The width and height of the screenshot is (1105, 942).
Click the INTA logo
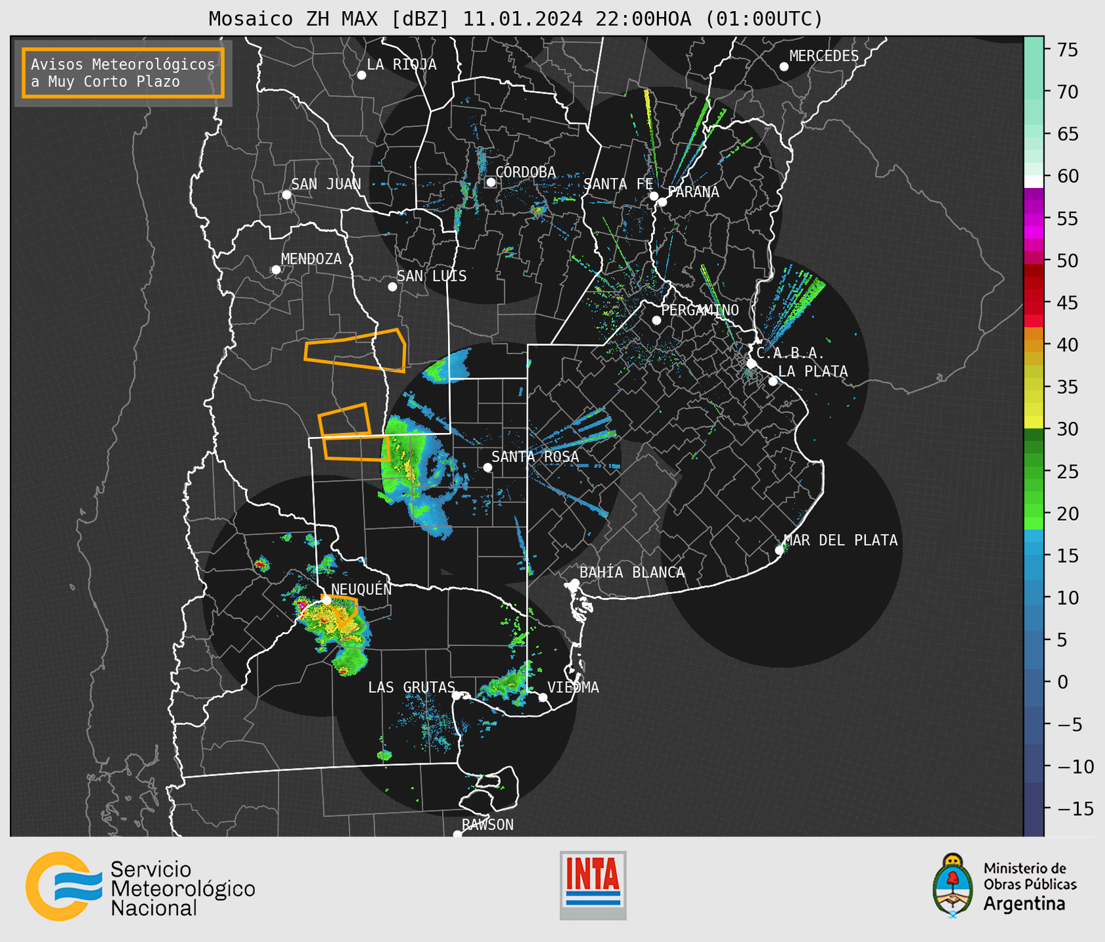point(593,885)
